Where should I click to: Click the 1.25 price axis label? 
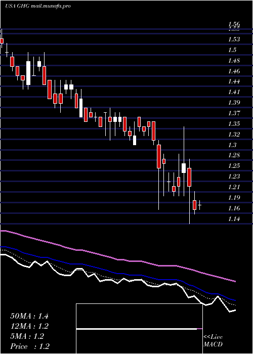pos(234,166)
